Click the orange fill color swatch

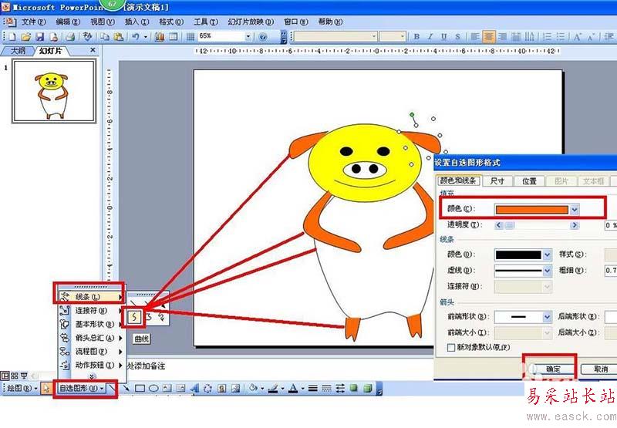coord(531,209)
